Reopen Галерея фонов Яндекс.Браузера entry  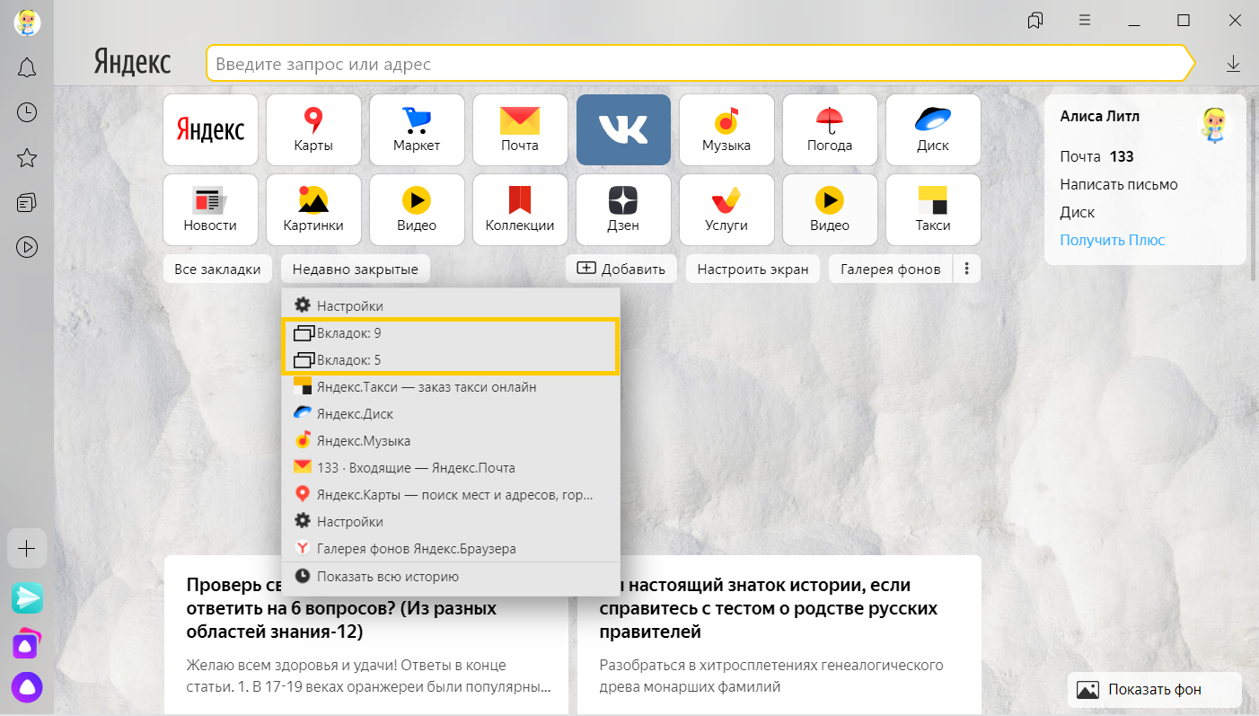point(451,549)
